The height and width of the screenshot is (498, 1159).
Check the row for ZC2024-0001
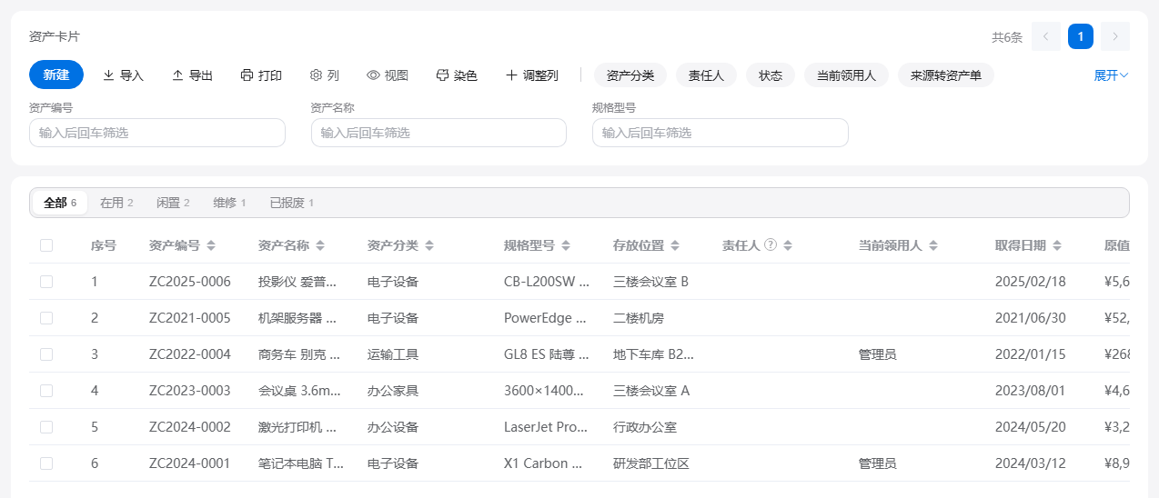[46, 463]
